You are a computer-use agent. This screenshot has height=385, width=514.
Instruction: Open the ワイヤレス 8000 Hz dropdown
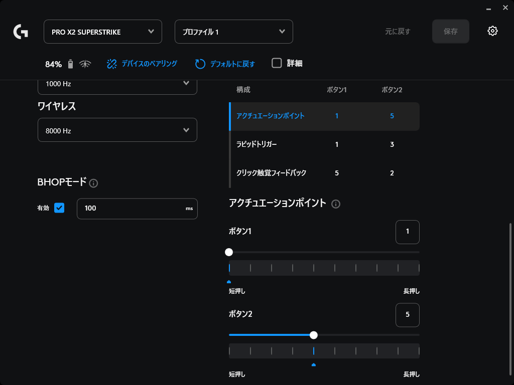click(117, 130)
